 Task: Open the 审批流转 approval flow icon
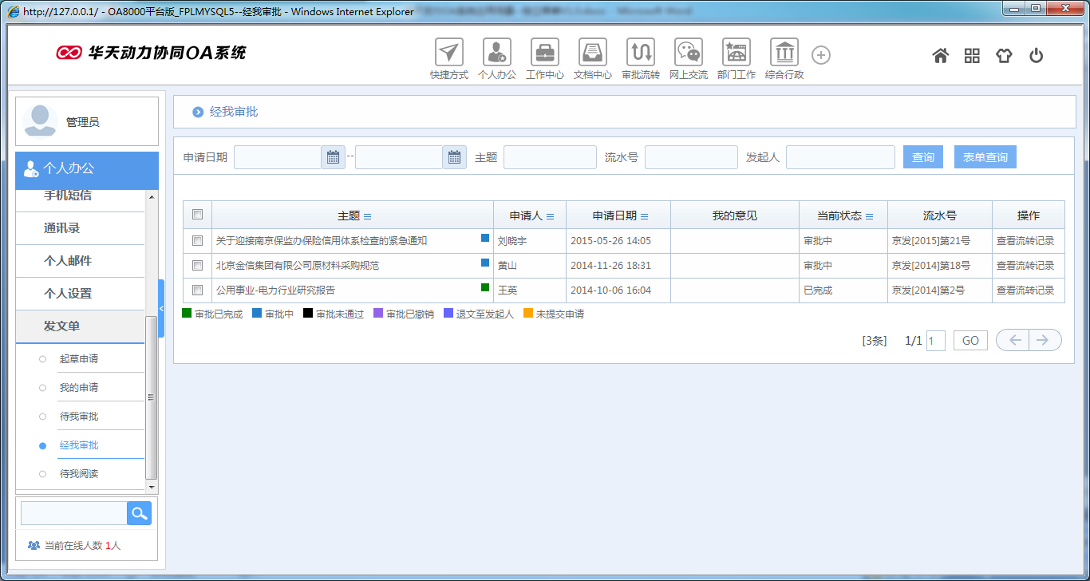click(641, 53)
